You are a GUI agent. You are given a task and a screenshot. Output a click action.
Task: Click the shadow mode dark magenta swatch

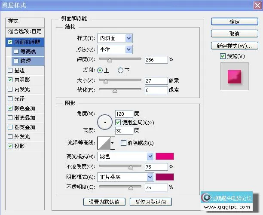[x=165, y=177]
